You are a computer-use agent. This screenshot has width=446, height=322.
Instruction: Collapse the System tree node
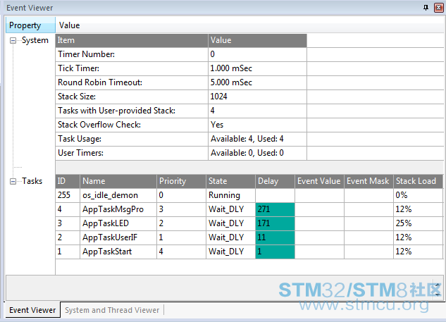(x=13, y=41)
